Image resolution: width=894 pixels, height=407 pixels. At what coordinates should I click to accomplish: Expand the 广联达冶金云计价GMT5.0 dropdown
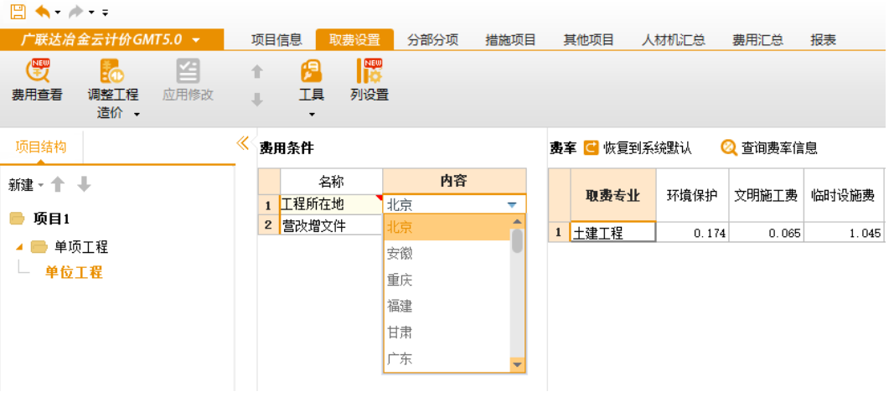tap(196, 40)
